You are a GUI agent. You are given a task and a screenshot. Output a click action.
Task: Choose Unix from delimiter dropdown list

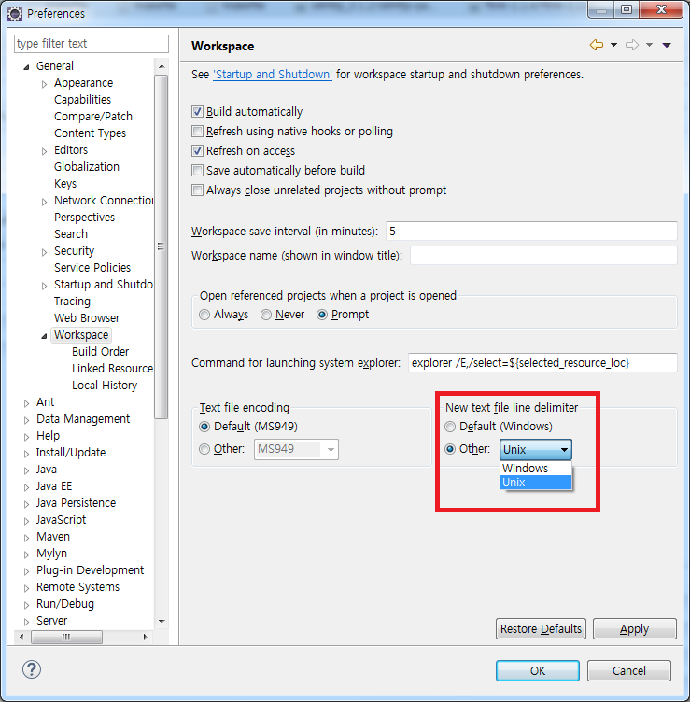[x=536, y=483]
